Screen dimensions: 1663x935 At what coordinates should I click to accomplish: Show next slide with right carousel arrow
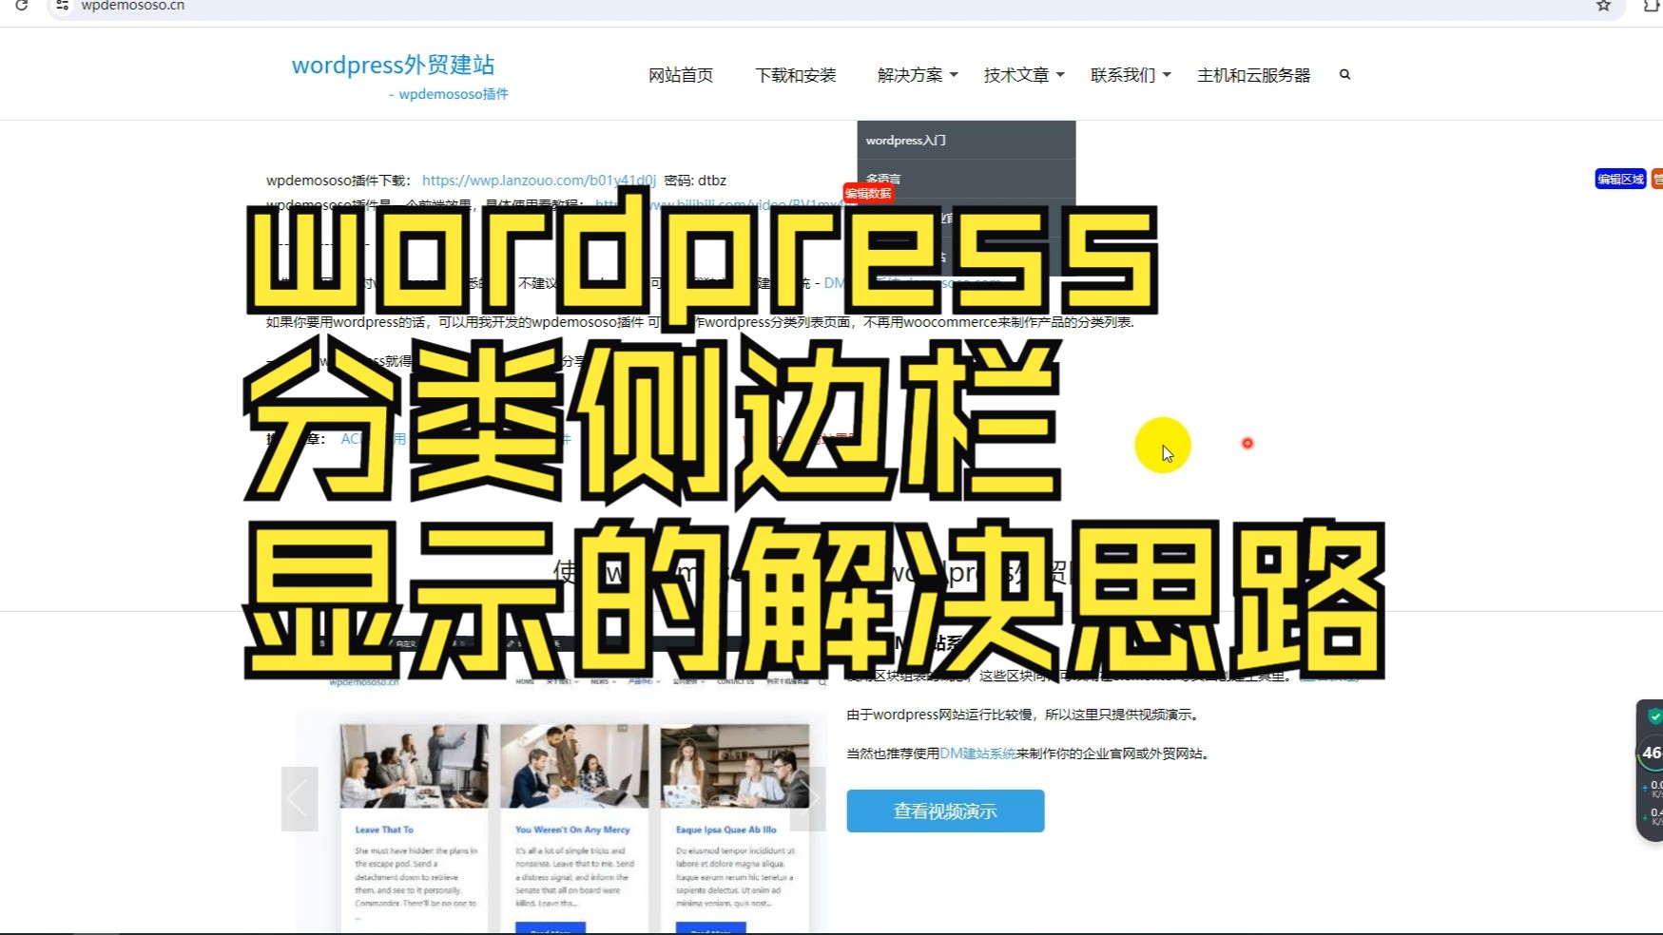click(808, 798)
